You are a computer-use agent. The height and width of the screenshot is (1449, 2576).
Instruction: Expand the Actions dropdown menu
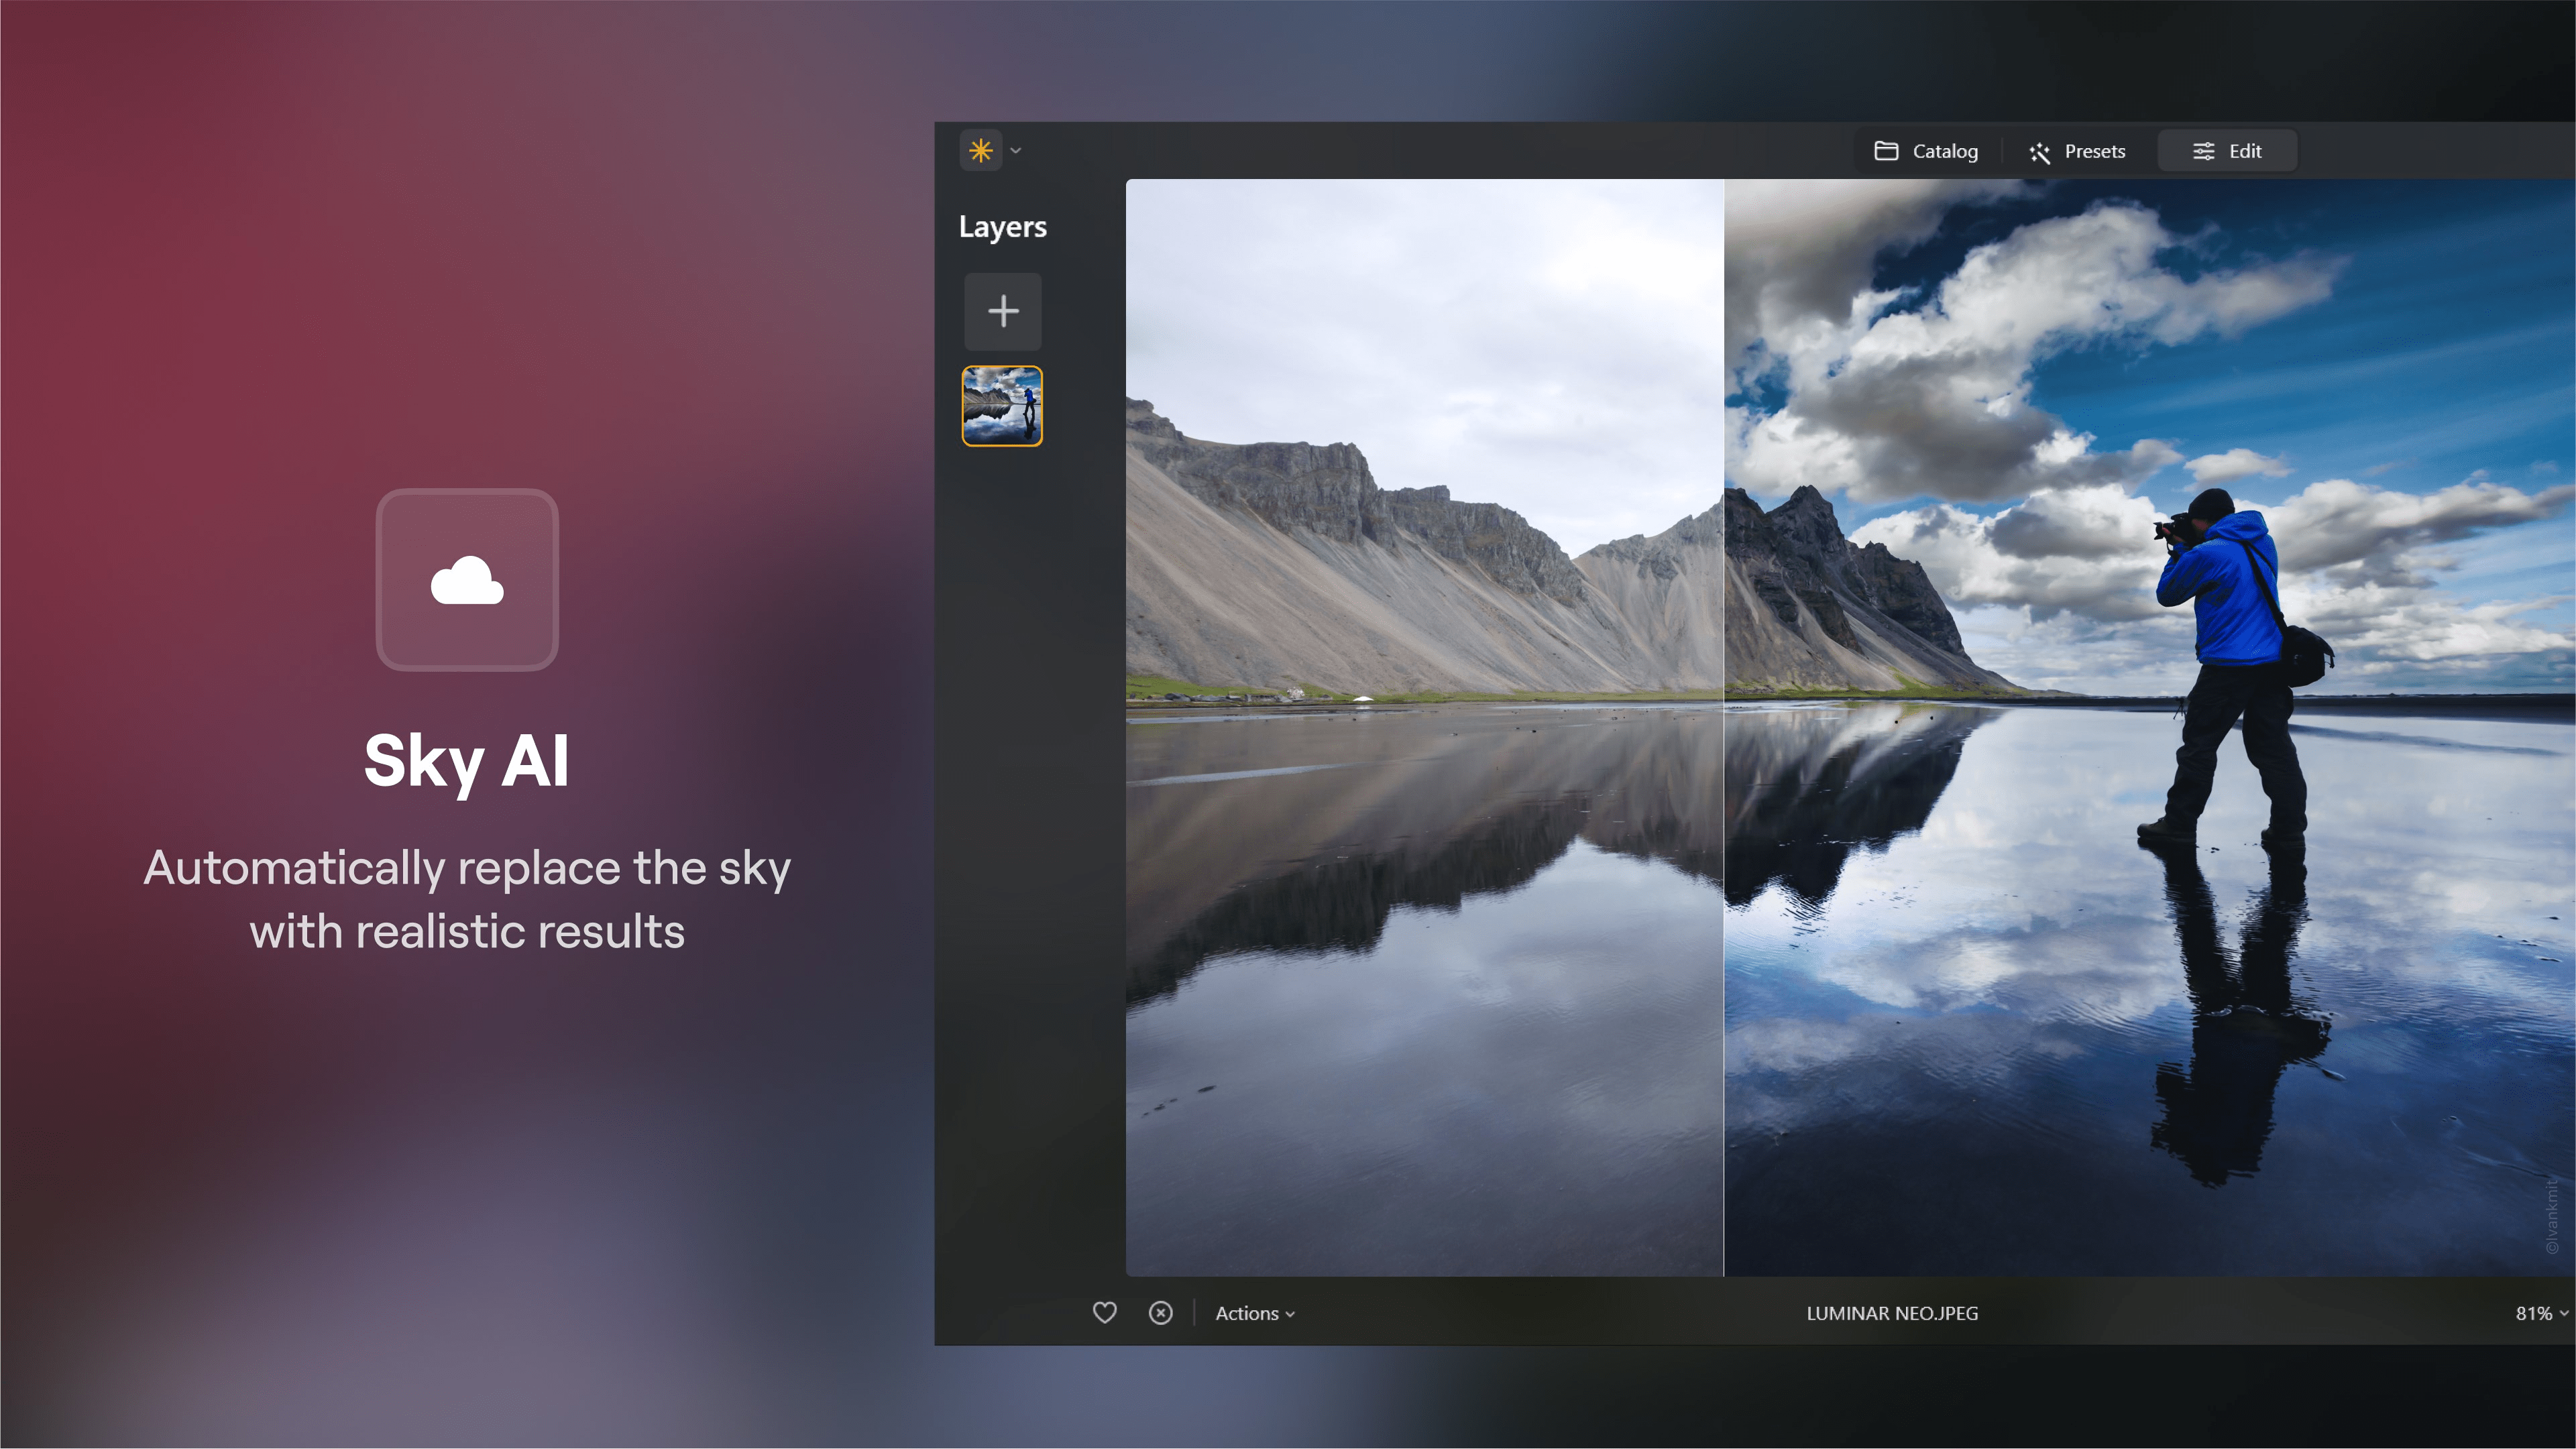click(1256, 1311)
